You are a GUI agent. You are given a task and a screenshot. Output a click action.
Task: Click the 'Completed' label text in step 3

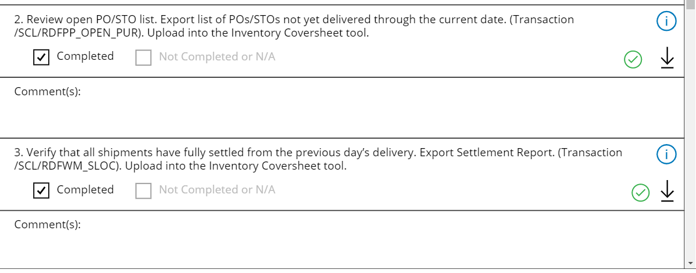pyautogui.click(x=85, y=189)
